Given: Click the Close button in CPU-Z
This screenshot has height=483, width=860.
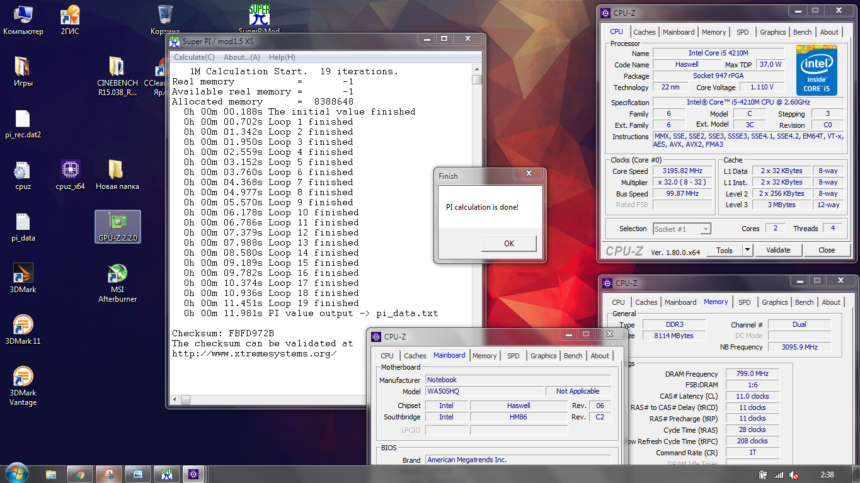Looking at the screenshot, I should click(827, 250).
